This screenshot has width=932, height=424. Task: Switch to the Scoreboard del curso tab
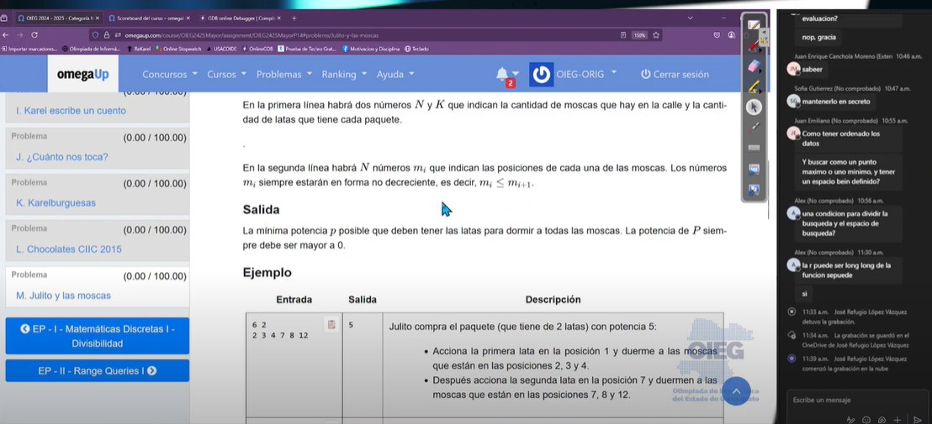(148, 18)
